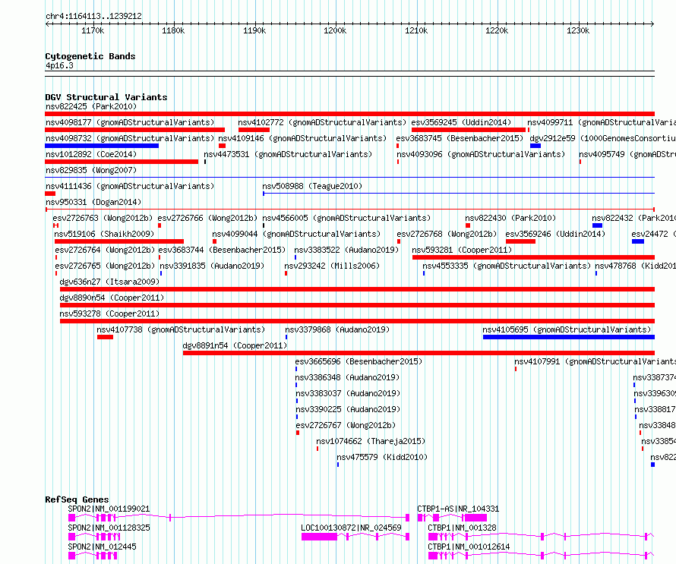Click nsv4553335 gnomAD variant label
The height and width of the screenshot is (564, 676).
point(507,266)
